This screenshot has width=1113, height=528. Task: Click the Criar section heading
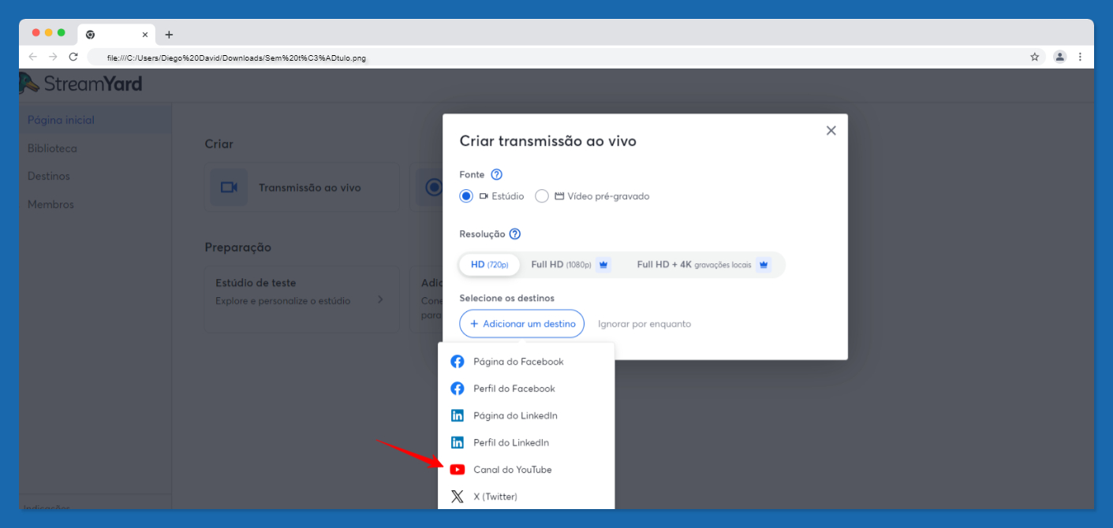pos(219,144)
